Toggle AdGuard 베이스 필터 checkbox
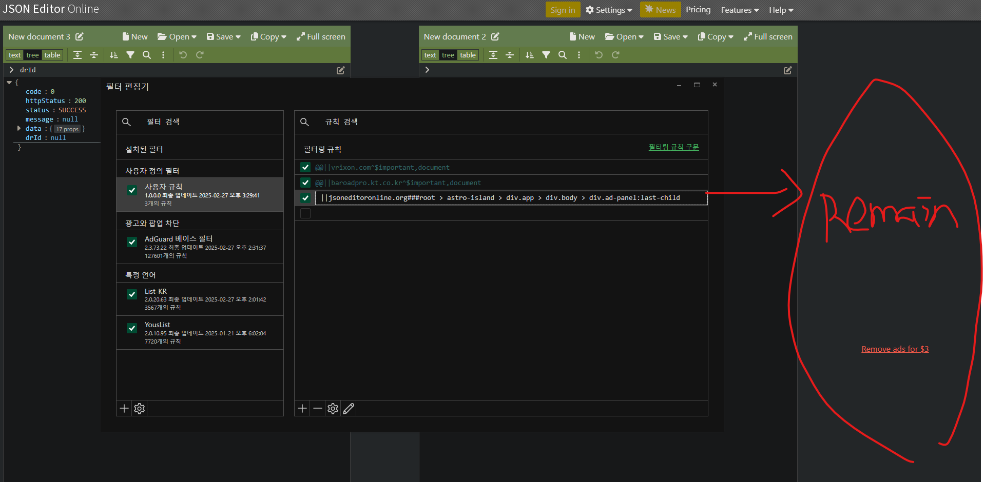This screenshot has width=984, height=482. pos(132,242)
